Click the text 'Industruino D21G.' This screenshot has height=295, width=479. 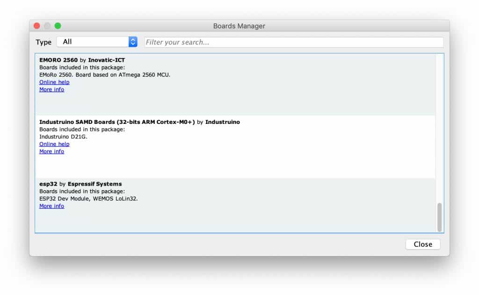[63, 137]
